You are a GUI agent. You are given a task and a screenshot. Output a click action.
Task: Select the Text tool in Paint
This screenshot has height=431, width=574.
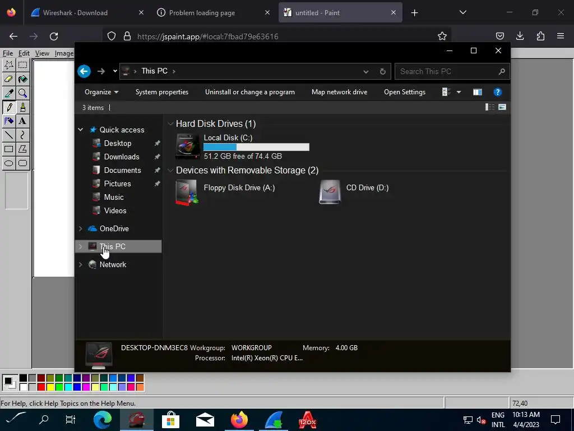(22, 121)
